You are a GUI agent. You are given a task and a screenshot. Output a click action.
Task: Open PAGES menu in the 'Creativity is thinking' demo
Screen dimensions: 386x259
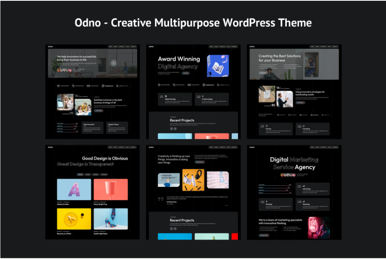[216, 147]
